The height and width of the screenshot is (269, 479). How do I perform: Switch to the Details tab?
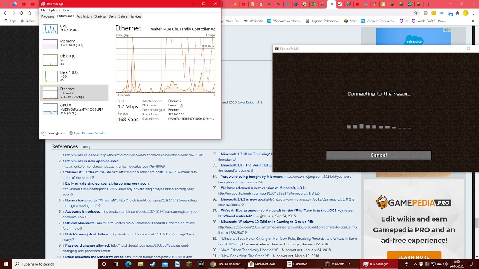tap(123, 16)
